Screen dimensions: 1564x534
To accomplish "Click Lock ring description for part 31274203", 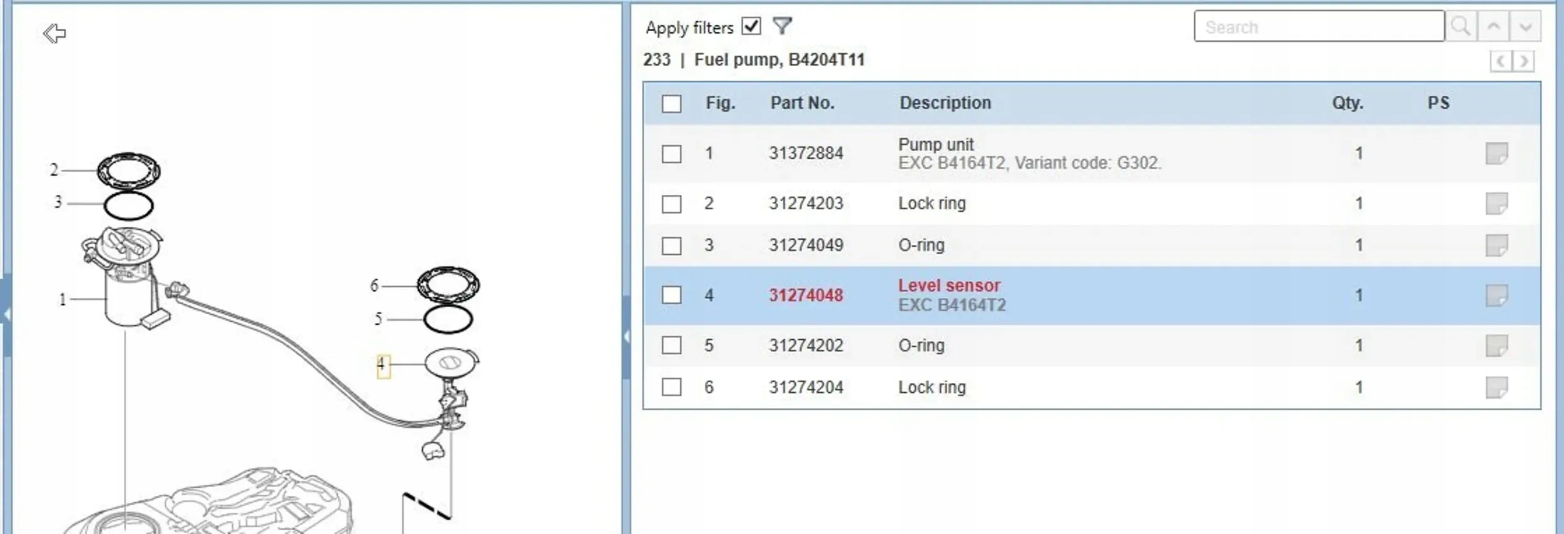I will 932,204.
